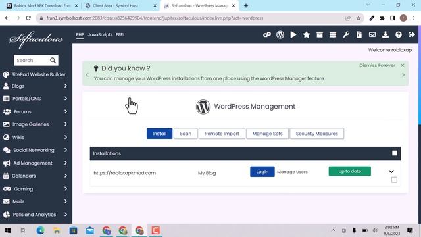421x237 pixels.
Task: Click Login for robloxapkmod.com installation
Action: (262, 172)
